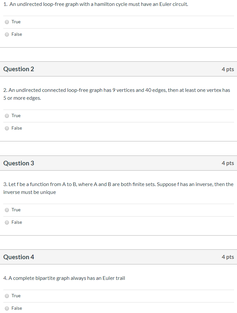
Task: Click the 9 vertices and 40 edges question text
Action: (117, 94)
